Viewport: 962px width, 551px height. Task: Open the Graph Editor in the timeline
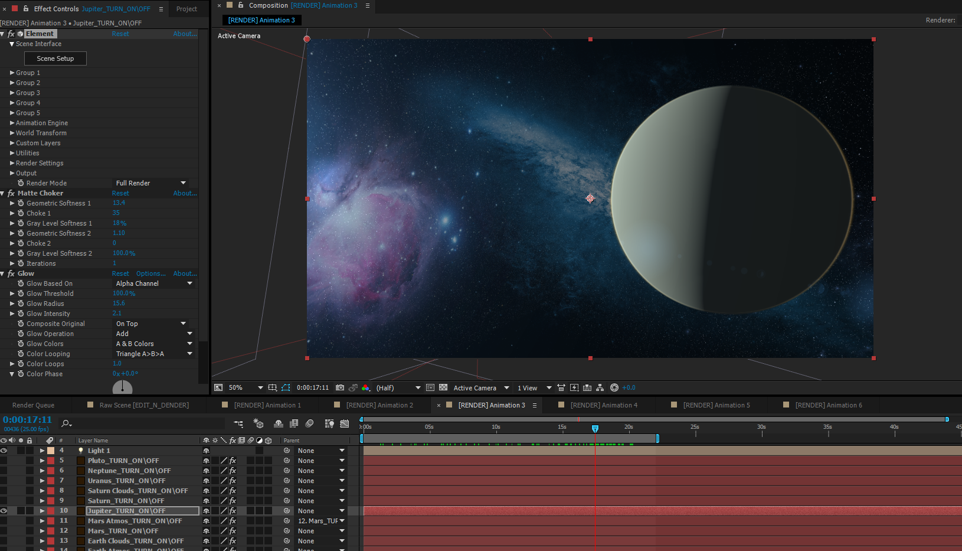345,423
